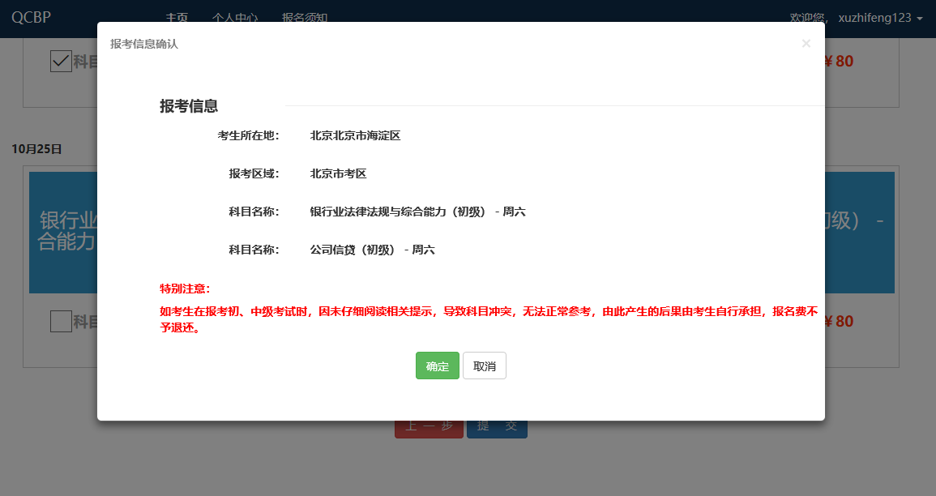View the 报名须知 notice page
Viewport: 936px width, 496px height.
[x=304, y=16]
